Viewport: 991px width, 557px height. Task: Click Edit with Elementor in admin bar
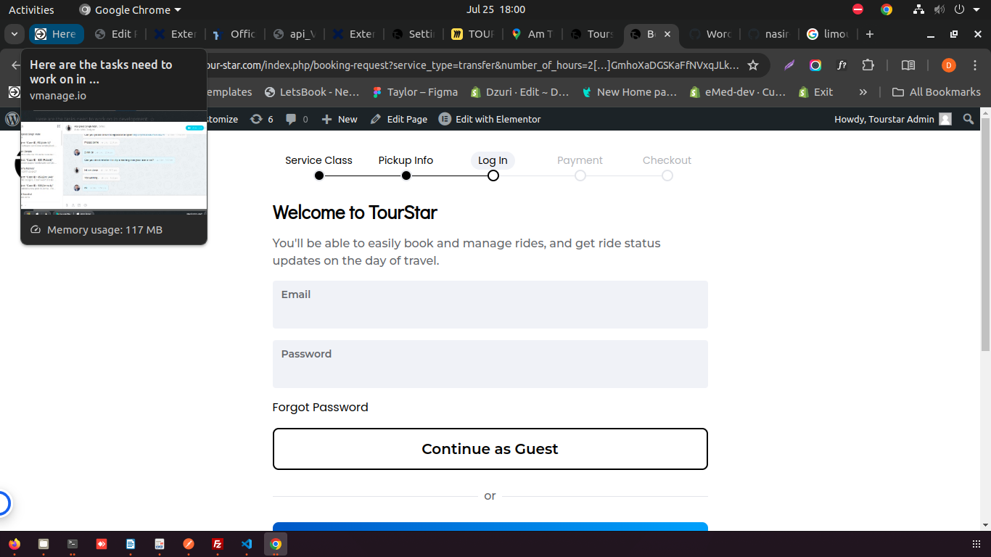point(490,119)
